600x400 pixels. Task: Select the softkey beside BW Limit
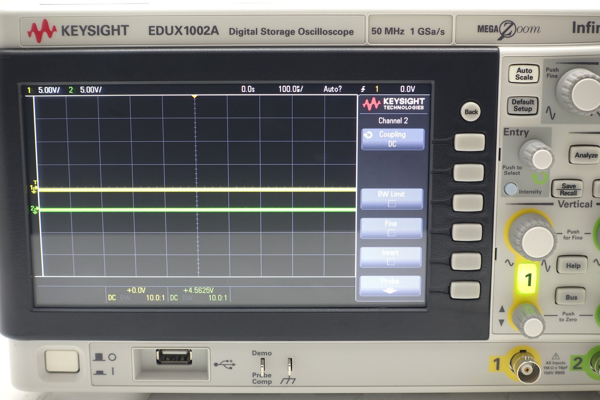[468, 202]
